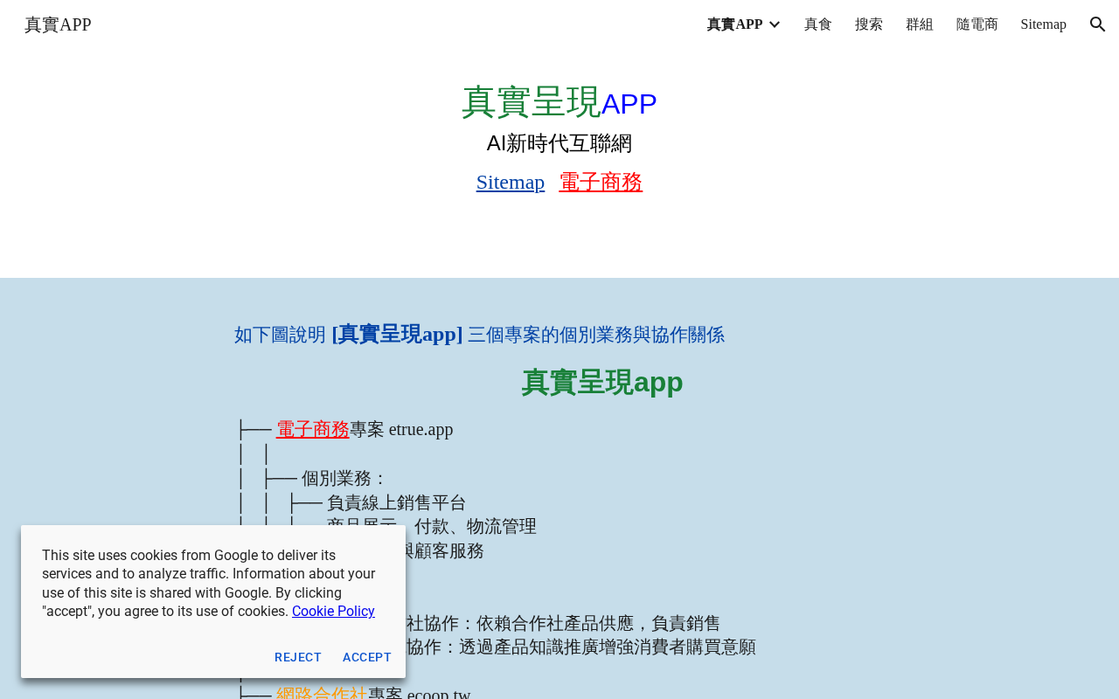Open the site search magnifier icon
The height and width of the screenshot is (699, 1119).
[1098, 24]
